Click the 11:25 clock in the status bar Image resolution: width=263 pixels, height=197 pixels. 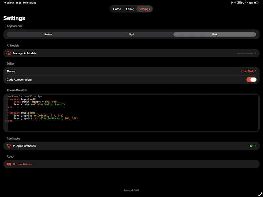18,3
